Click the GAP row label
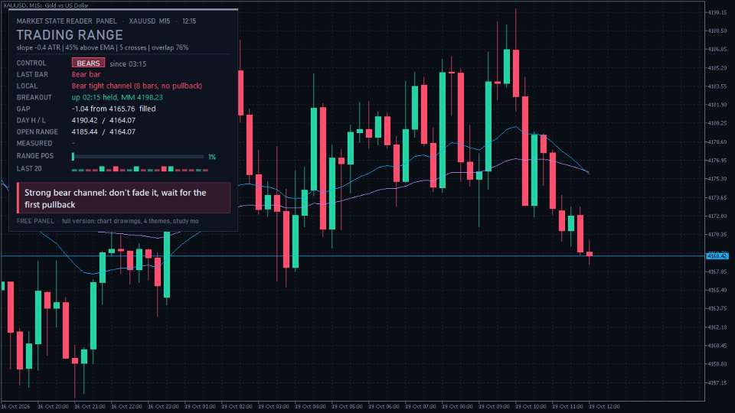The width and height of the screenshot is (735, 413). click(x=24, y=109)
